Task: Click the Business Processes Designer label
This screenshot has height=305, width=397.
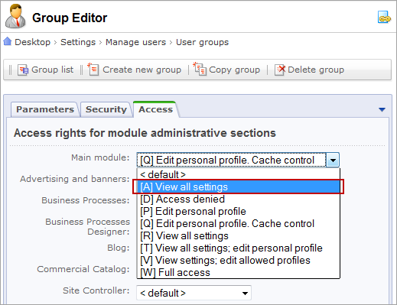Action: click(87, 226)
